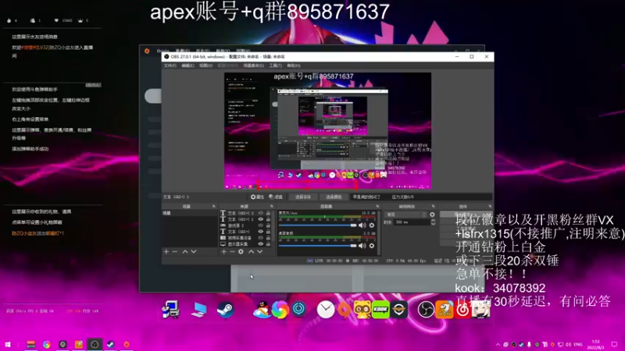Click the source text content input field

[421, 197]
